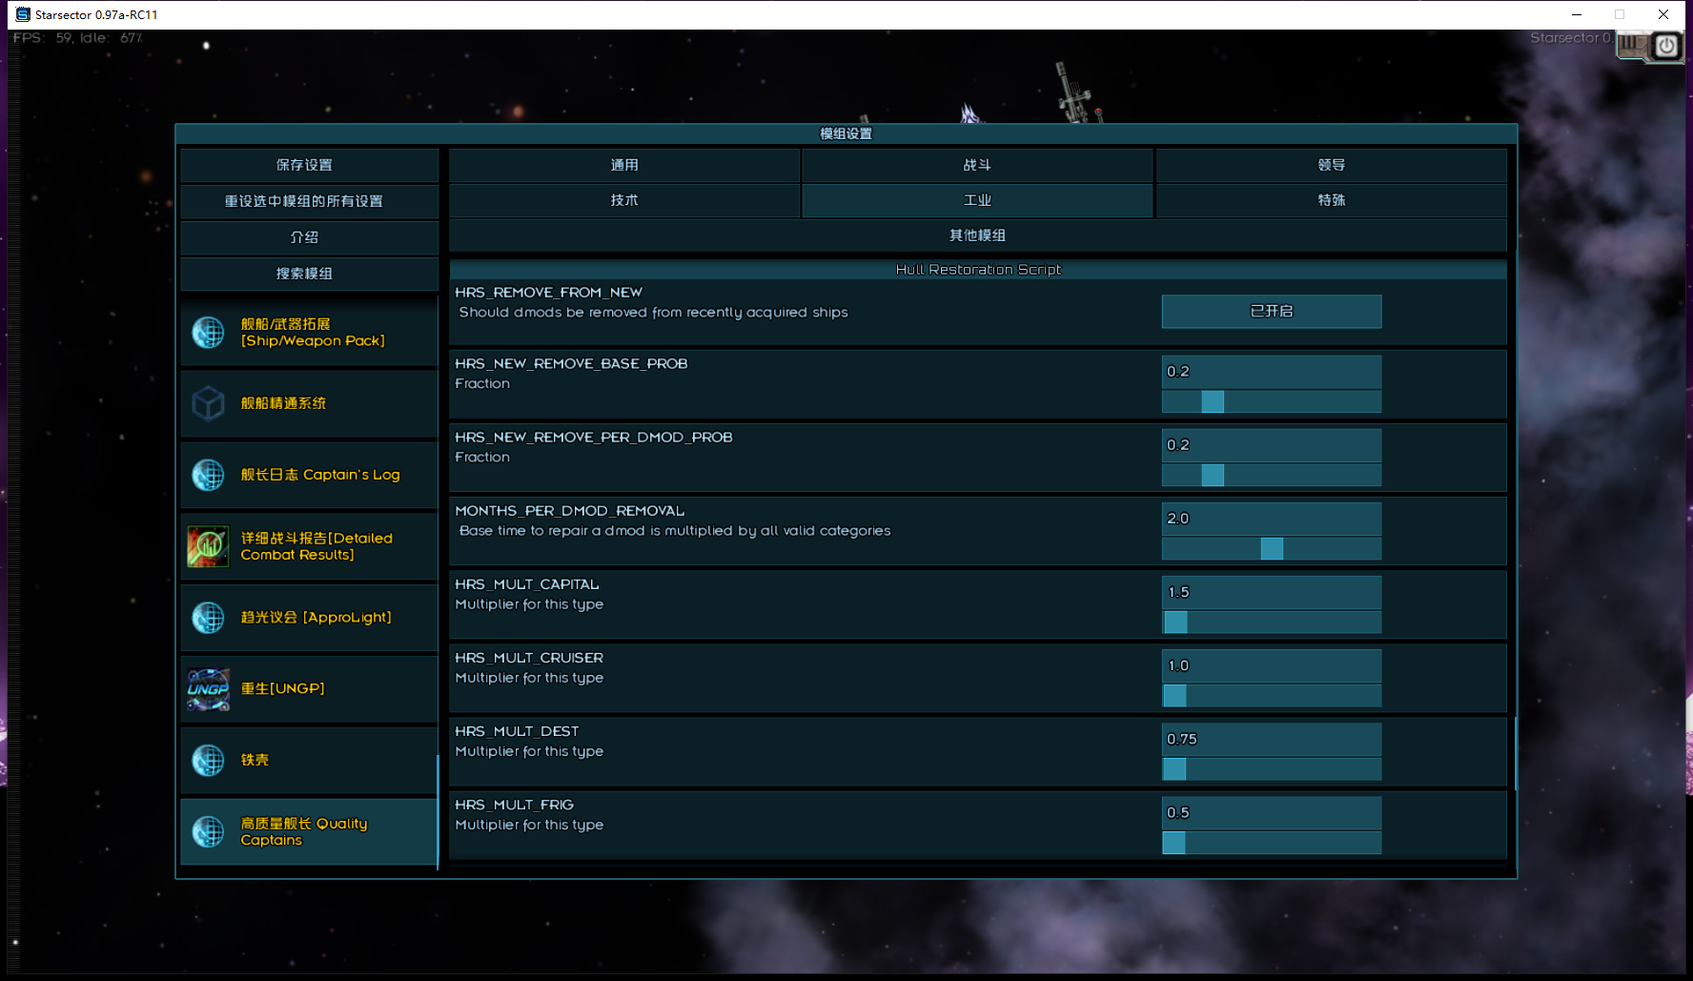
Task: Click the Quality Captains globe icon
Action: pyautogui.click(x=208, y=831)
